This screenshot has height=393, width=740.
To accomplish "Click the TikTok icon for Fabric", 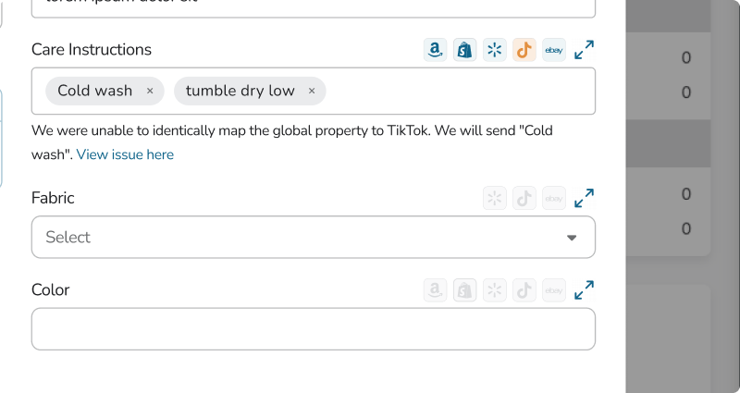I will 524,198.
